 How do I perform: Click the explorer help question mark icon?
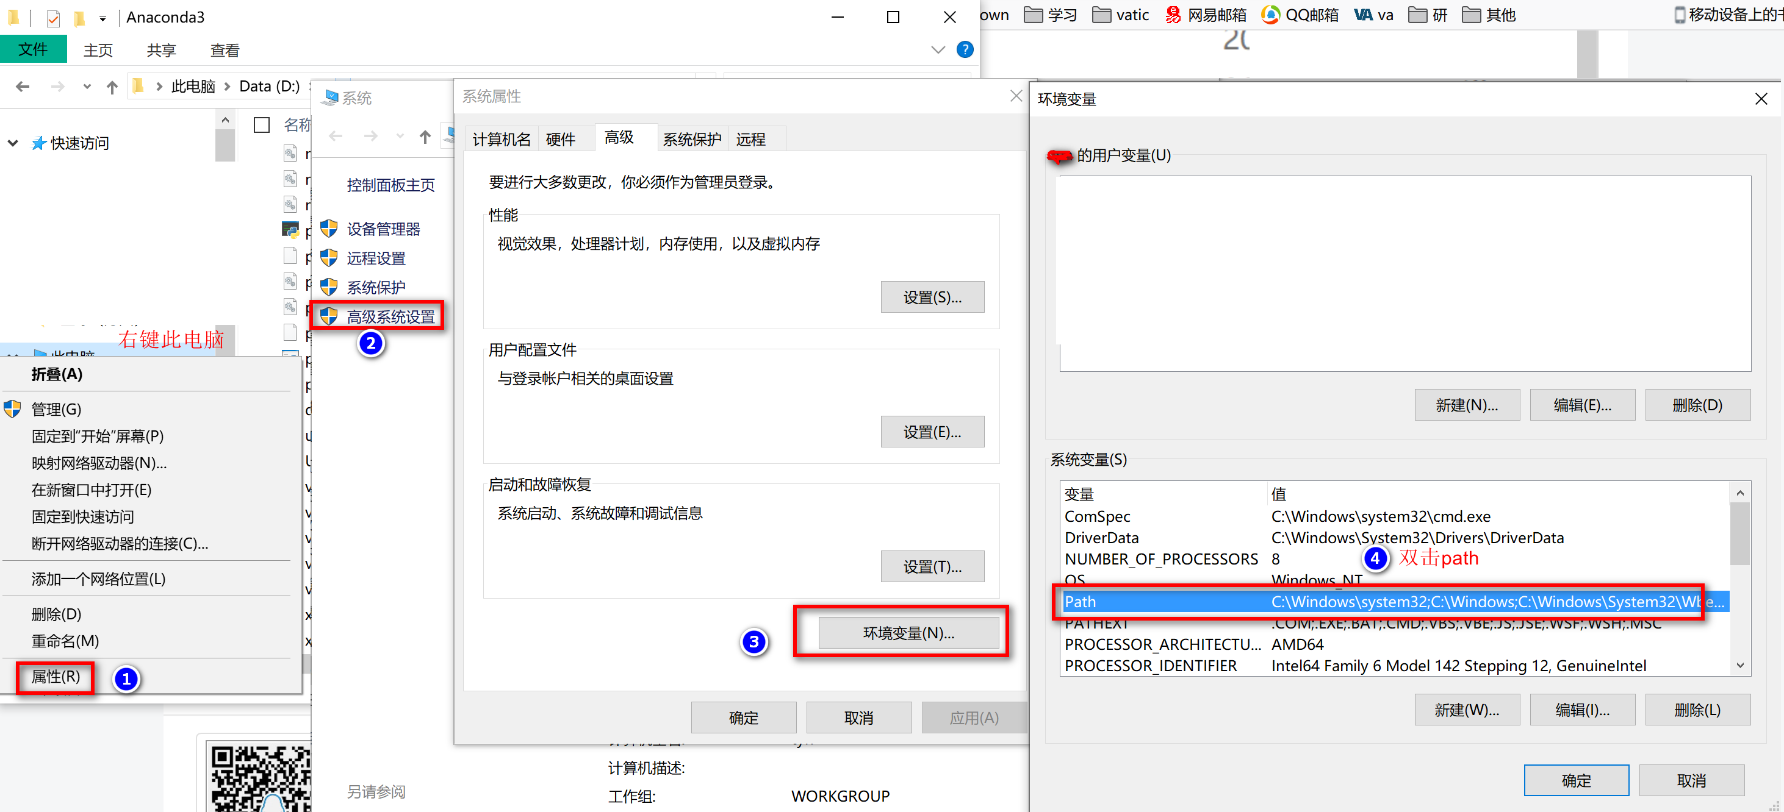(964, 50)
